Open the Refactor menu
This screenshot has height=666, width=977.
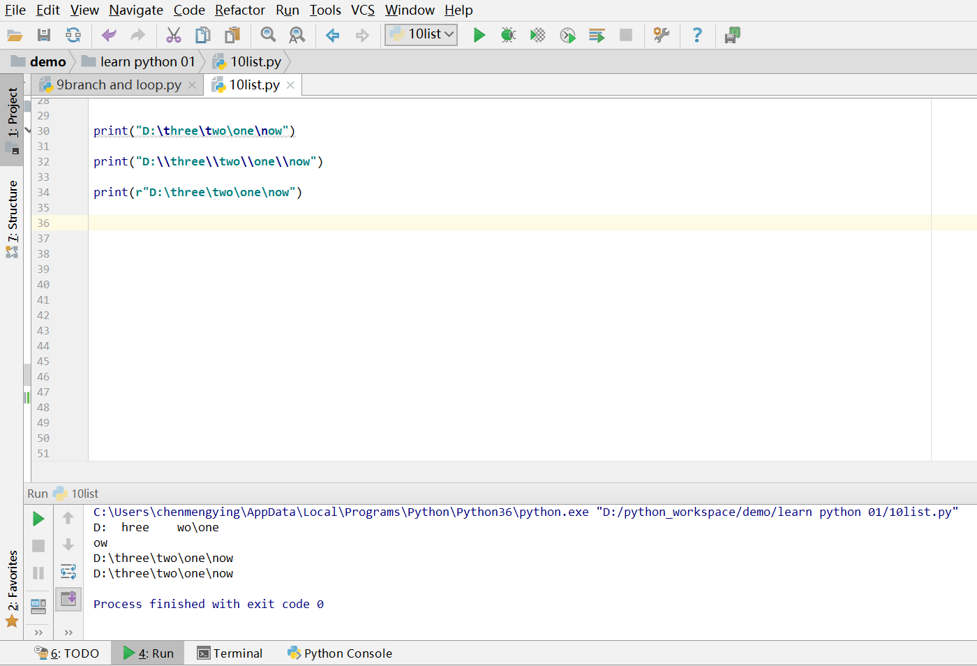[239, 10]
